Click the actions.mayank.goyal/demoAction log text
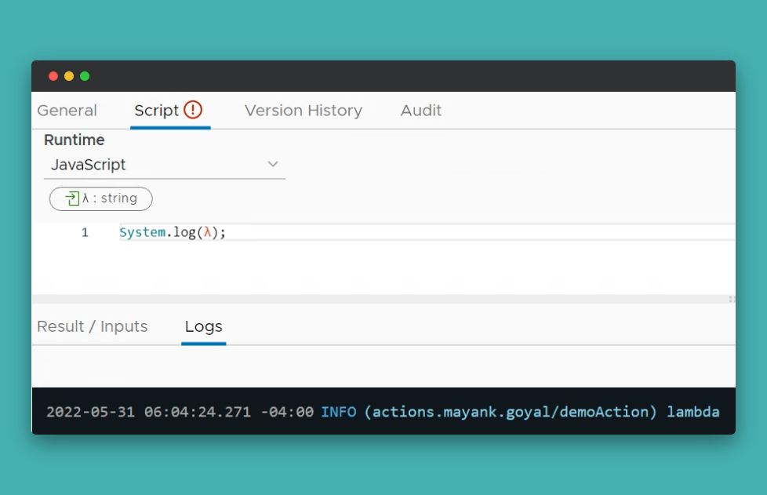 coord(511,412)
